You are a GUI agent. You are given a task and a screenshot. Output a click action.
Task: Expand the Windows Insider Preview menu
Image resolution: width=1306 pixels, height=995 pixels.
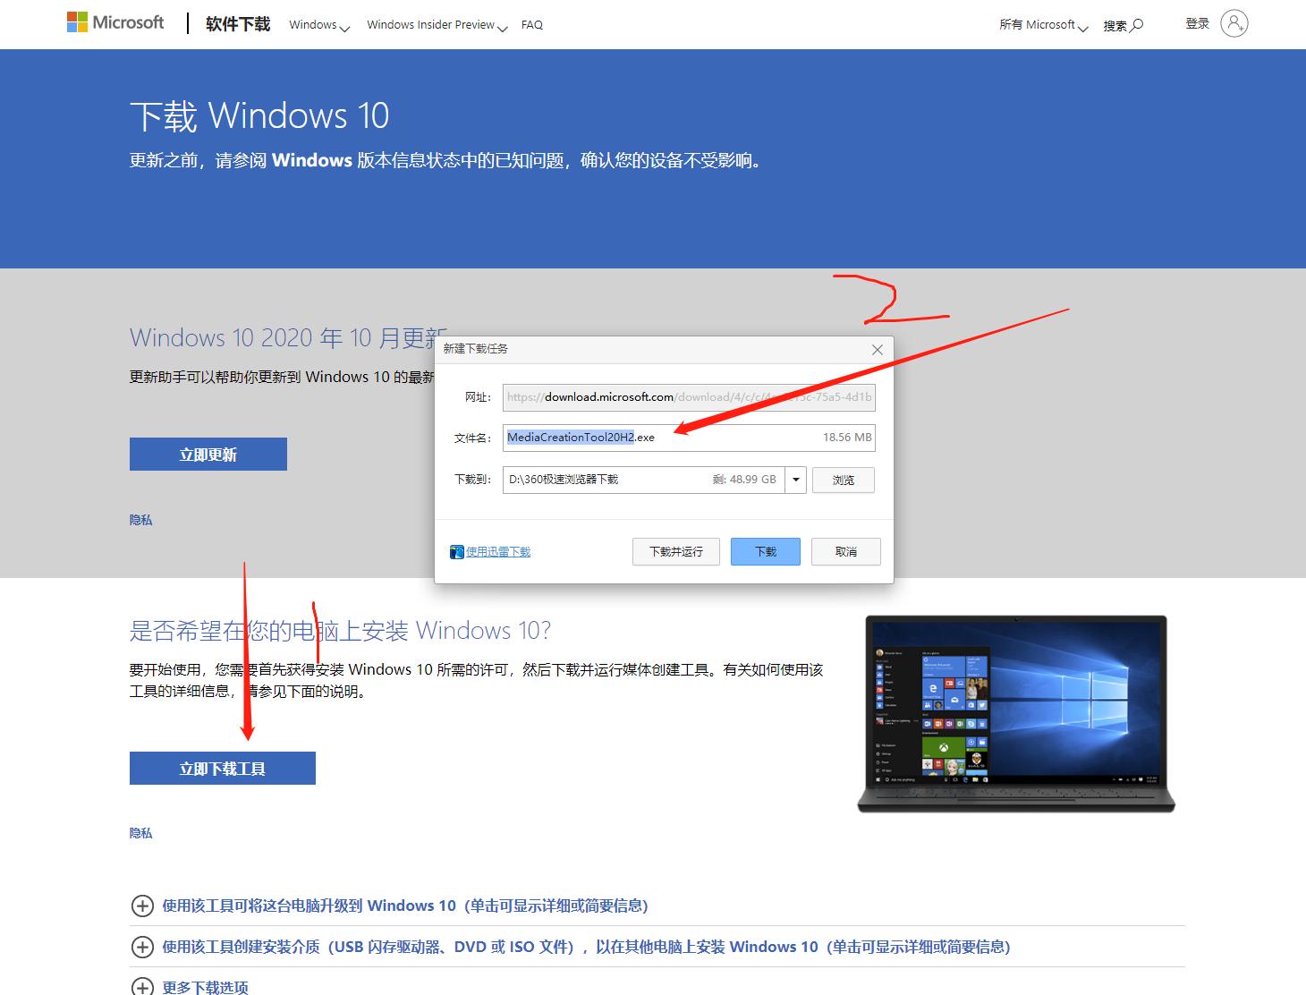[x=437, y=25]
